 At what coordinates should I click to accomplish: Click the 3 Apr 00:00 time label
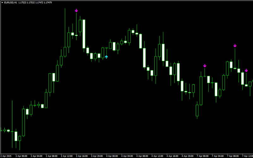point(21,156)
